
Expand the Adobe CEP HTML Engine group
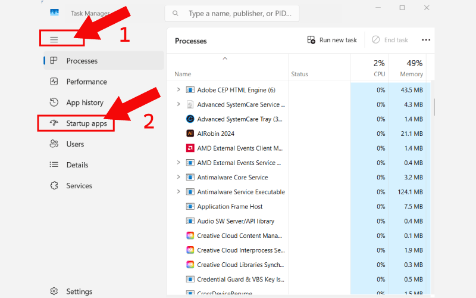click(178, 90)
